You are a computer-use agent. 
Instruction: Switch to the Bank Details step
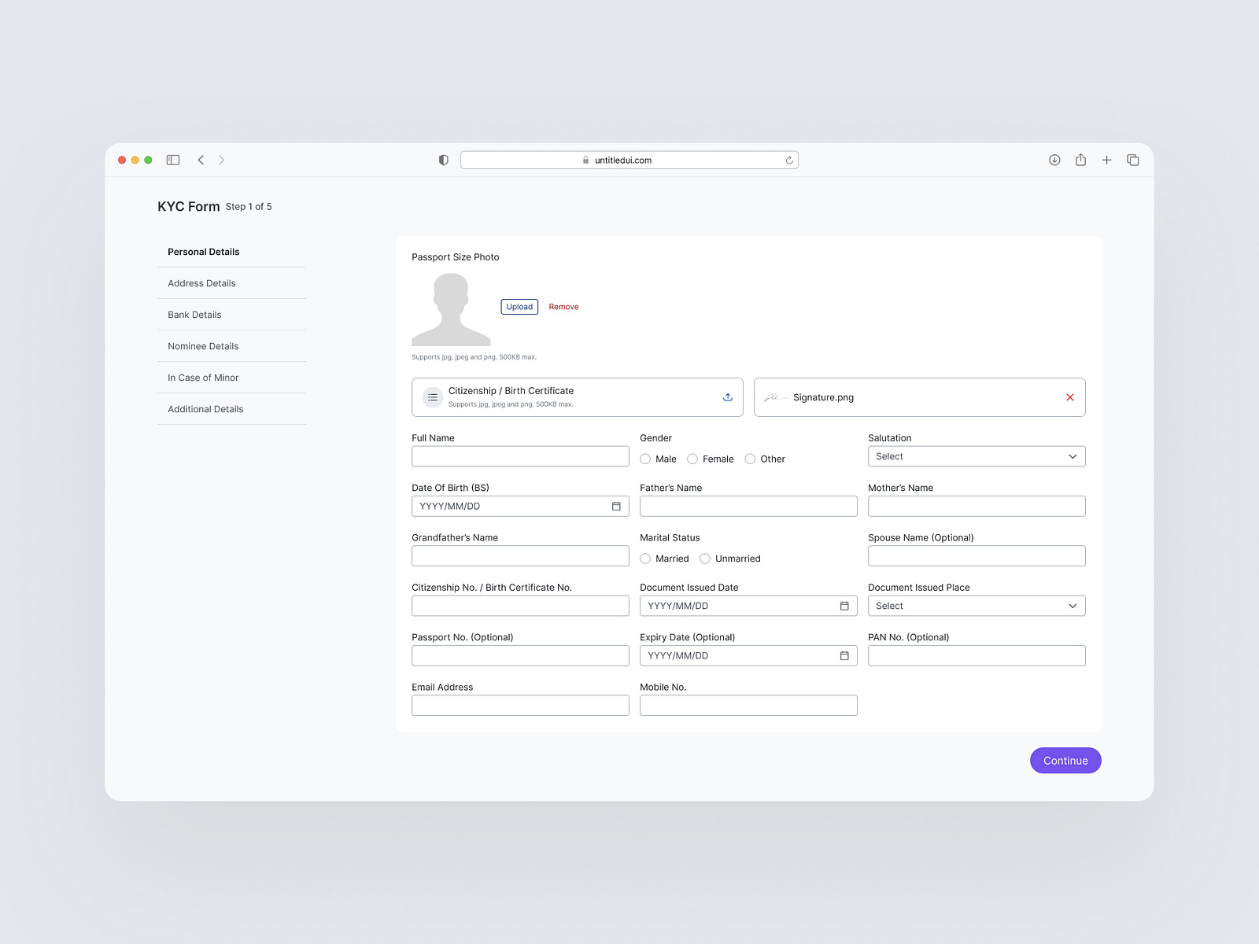pos(194,314)
